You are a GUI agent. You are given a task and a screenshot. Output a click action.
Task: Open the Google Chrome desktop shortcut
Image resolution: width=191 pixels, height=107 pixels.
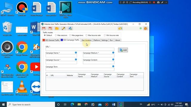[x=22, y=49]
